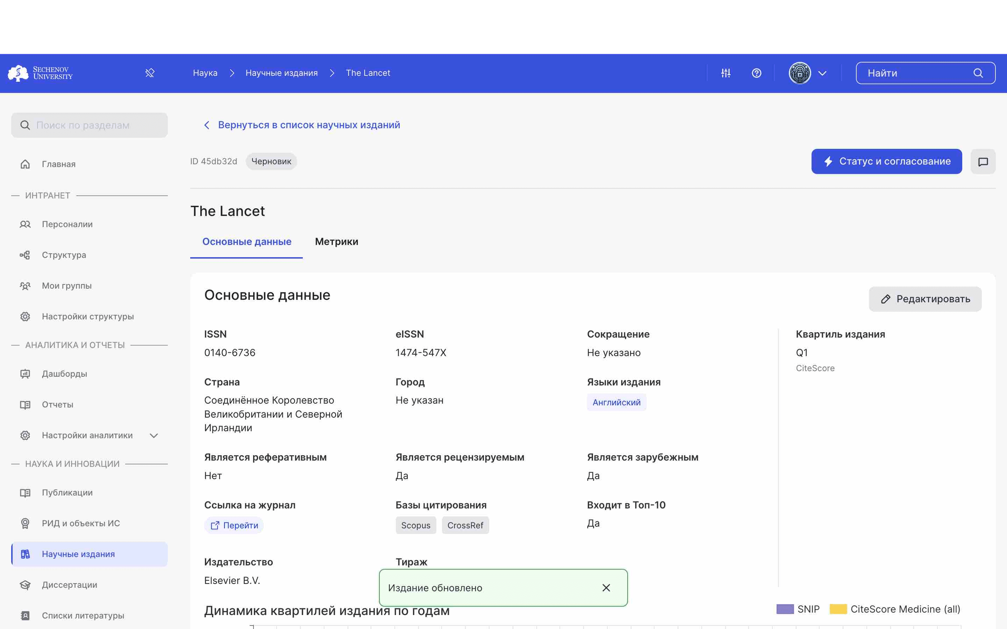Viewport: 1007px width, 629px height.
Task: Click the Elsevier B.V. publisher text
Action: pyautogui.click(x=232, y=580)
